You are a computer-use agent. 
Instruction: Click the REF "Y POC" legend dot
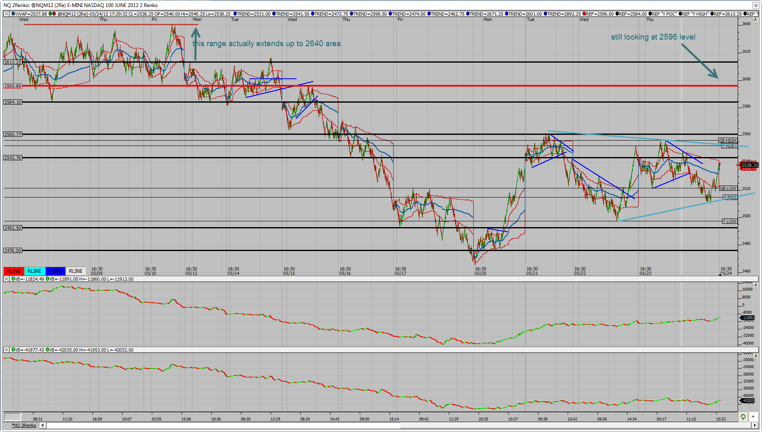(x=650, y=14)
